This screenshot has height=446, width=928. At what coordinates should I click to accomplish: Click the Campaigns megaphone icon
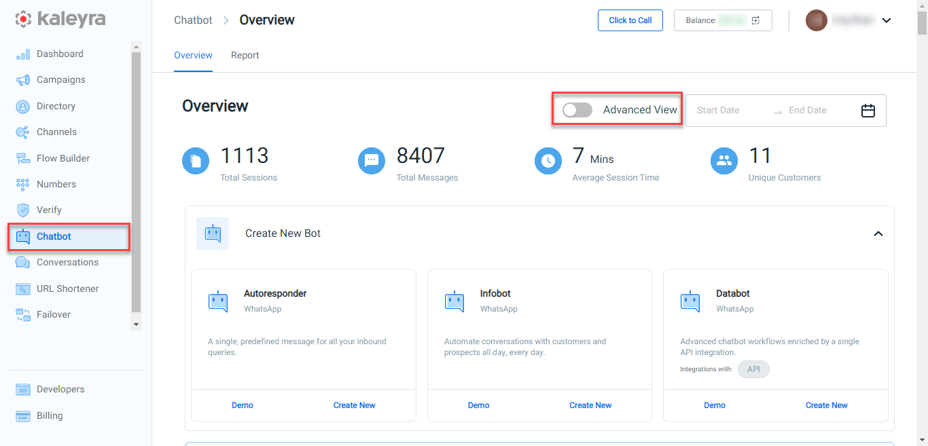pos(23,80)
